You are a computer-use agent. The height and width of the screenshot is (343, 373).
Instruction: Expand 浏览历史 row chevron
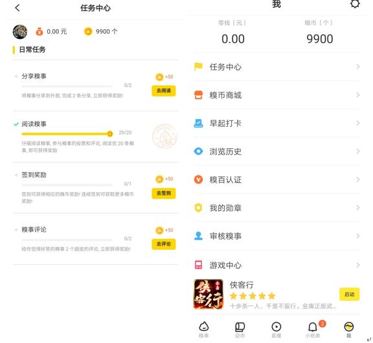357,151
